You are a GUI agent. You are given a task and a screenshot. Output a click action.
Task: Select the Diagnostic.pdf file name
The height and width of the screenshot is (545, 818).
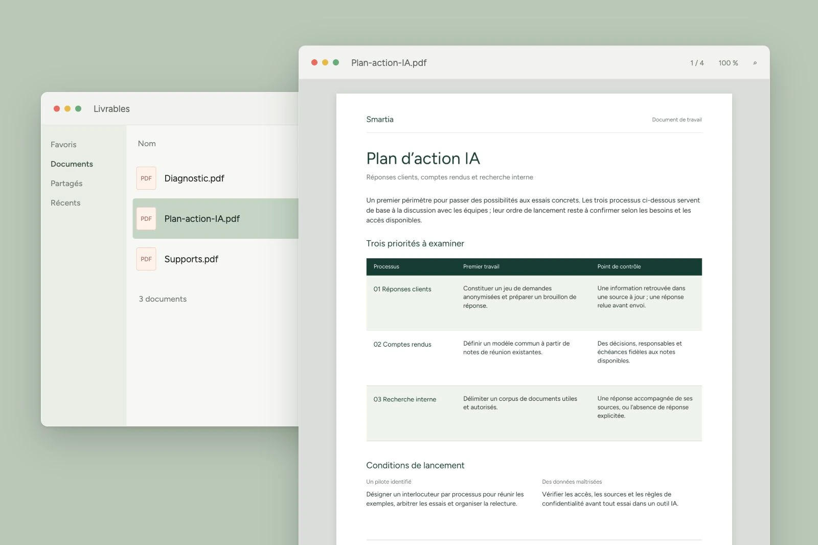point(194,178)
